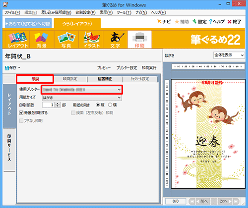The width and height of the screenshot is (248, 208).
Task: Select the 印刷サービス vertical side tab
Action: tap(9, 150)
